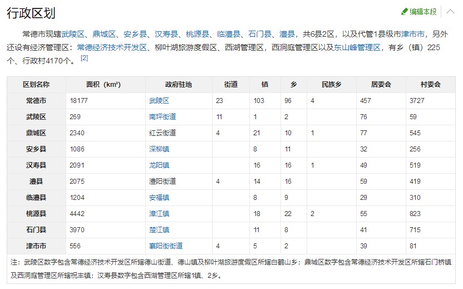This screenshot has height=289, width=463.
Task: Select the 武陵区 row name cell
Action: 36,117
